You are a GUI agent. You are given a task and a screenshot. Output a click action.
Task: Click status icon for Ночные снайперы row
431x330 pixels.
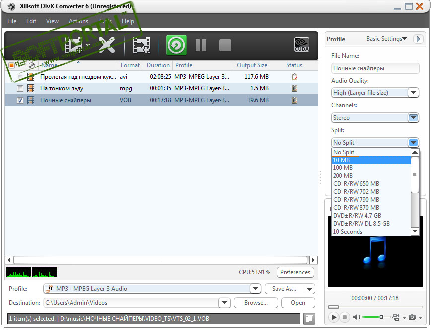[x=294, y=100]
